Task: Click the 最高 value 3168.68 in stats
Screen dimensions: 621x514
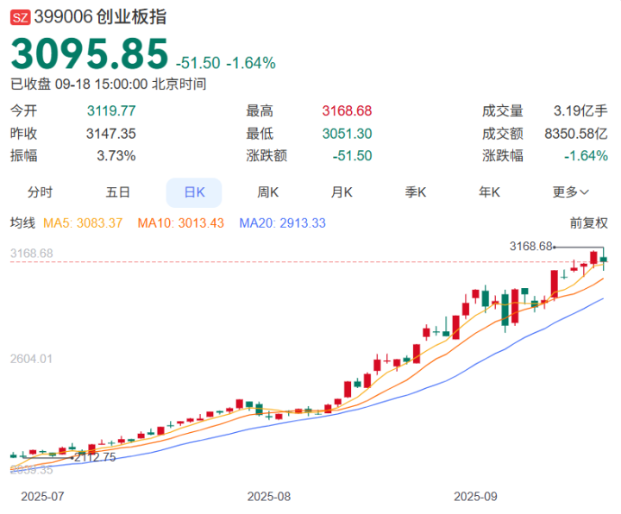Action: coord(347,111)
